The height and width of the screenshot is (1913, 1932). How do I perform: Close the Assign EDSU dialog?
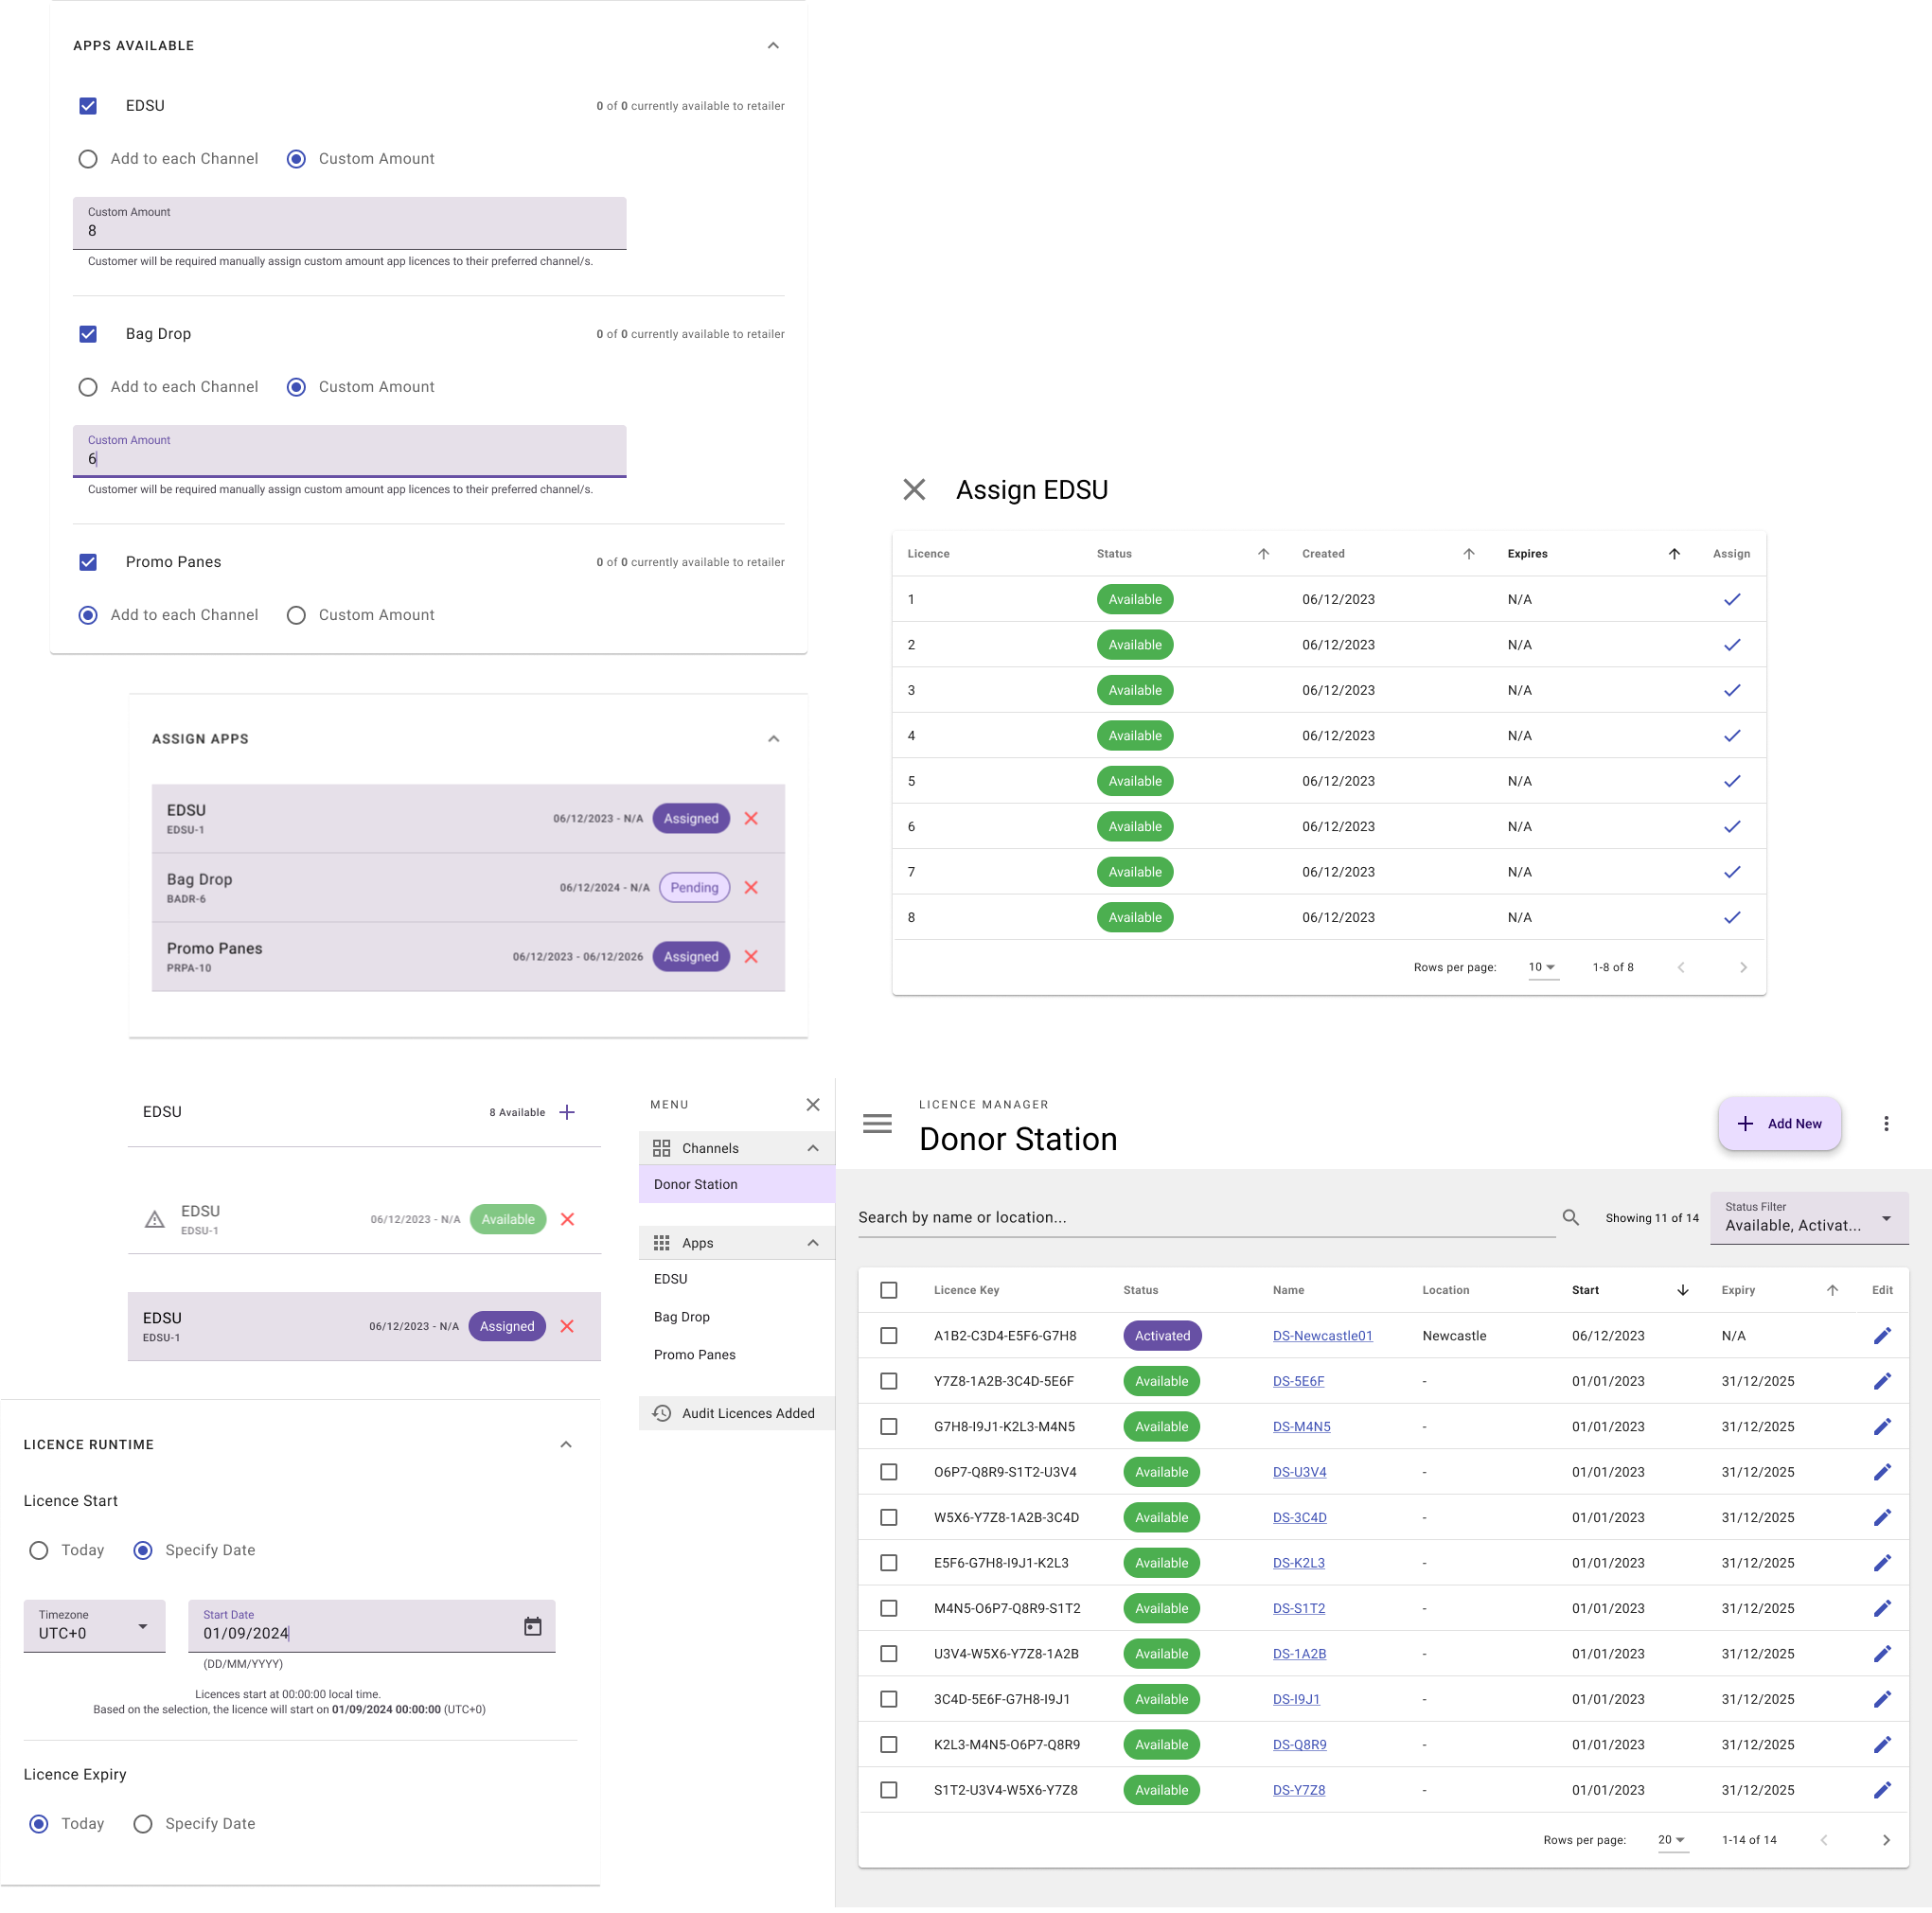[914, 490]
